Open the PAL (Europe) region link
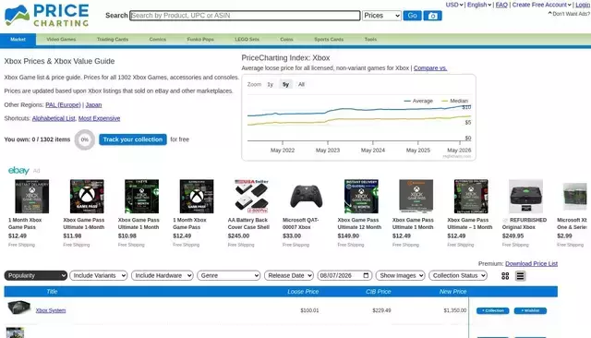 [63, 104]
